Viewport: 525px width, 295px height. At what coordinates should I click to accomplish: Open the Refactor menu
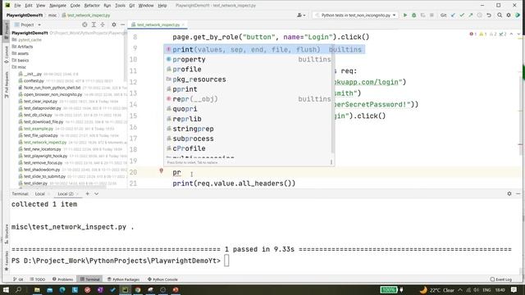click(x=92, y=6)
